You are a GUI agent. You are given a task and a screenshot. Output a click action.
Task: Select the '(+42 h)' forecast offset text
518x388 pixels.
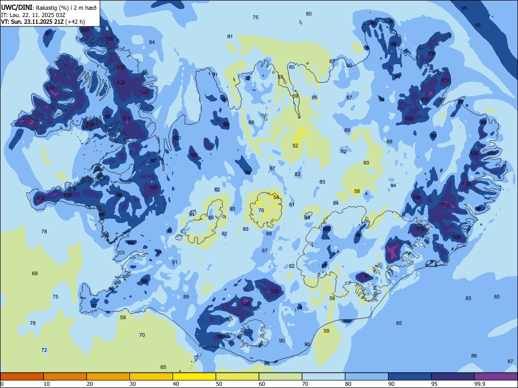click(x=75, y=22)
